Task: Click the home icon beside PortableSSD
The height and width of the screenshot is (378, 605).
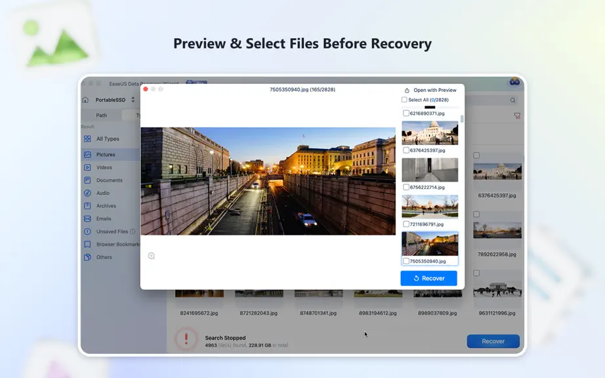Action: coord(85,100)
